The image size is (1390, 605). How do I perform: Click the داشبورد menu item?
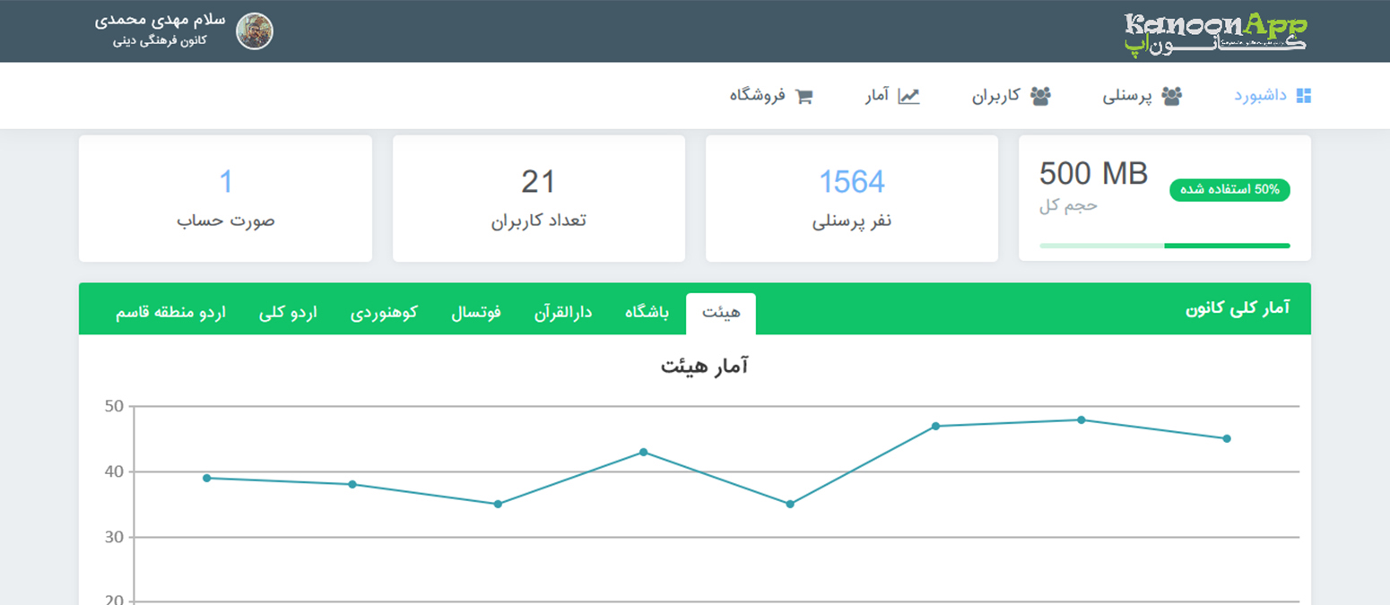1270,94
